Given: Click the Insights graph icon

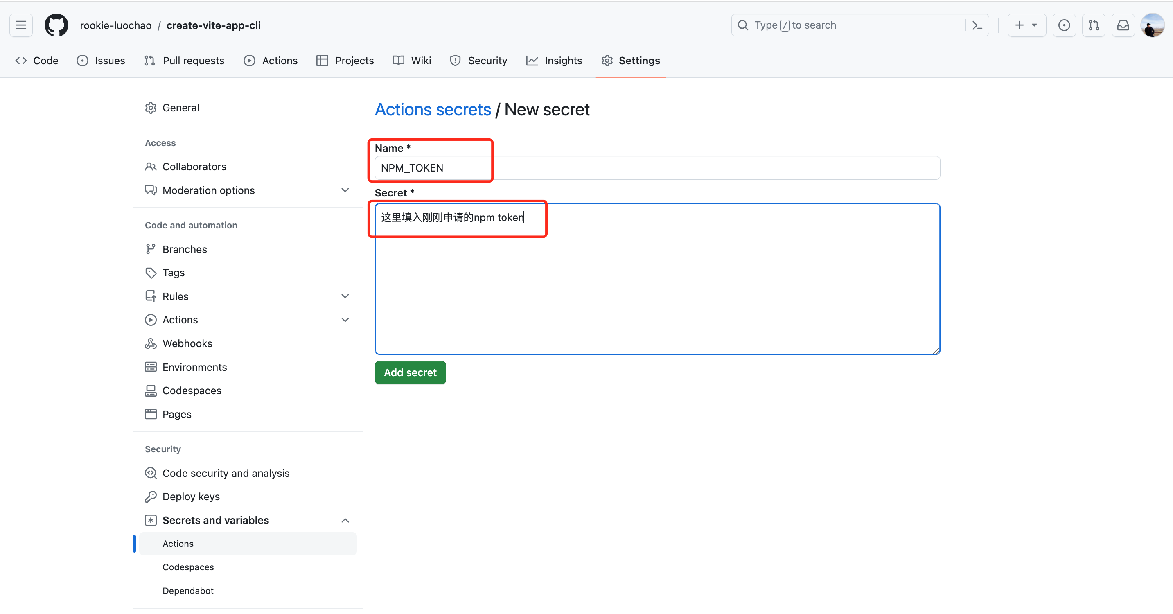Looking at the screenshot, I should [x=532, y=61].
